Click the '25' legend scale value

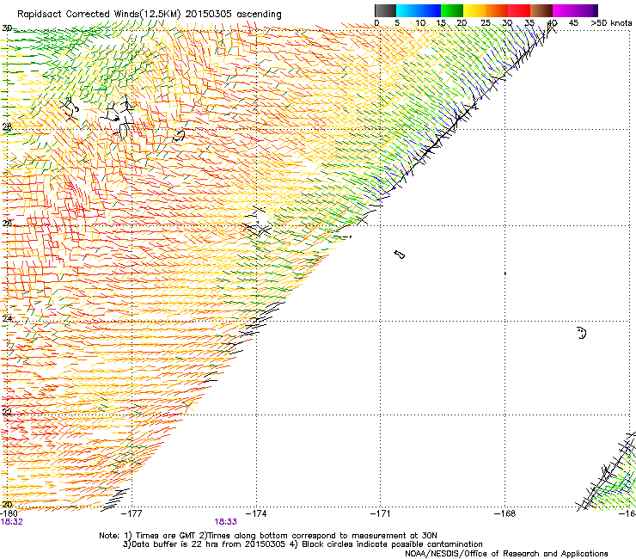pos(486,23)
